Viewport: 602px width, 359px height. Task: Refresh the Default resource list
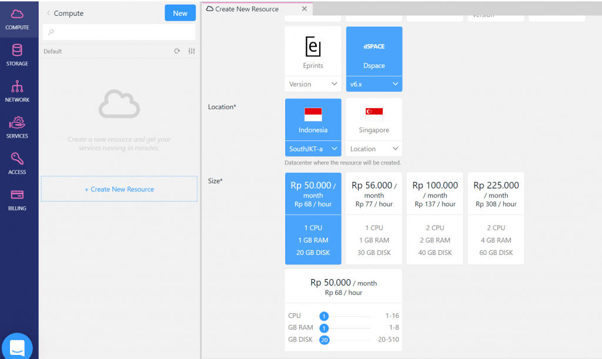tap(177, 51)
